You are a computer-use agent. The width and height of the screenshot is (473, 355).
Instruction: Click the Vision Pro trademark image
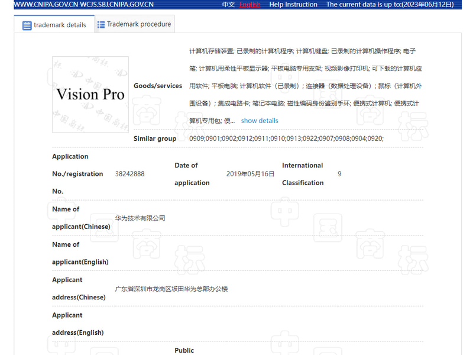90,95
